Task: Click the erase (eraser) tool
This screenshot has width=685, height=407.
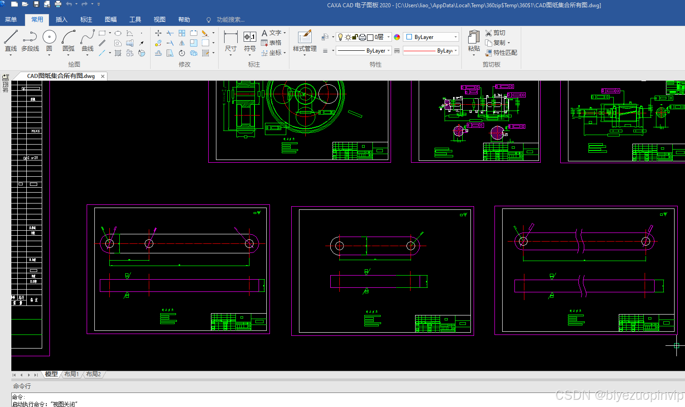Action: point(205,33)
